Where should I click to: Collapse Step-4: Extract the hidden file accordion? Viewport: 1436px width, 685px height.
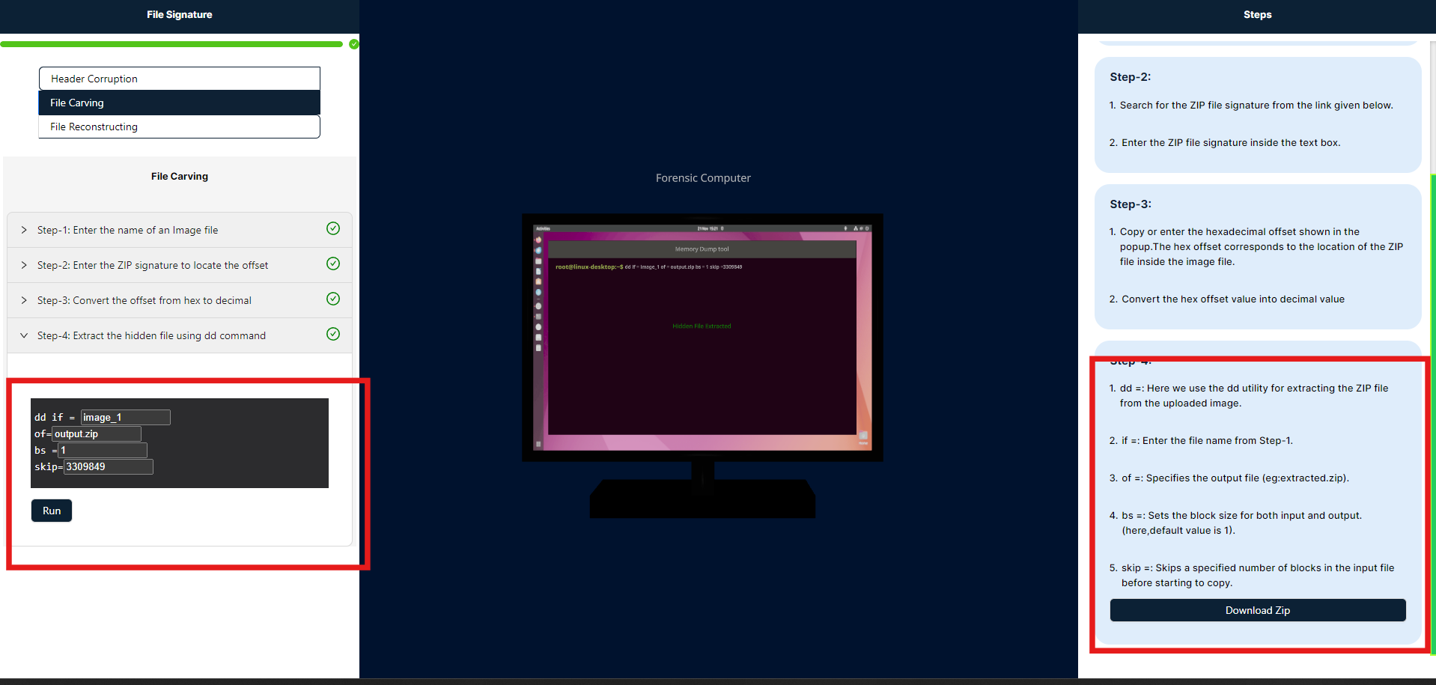[x=152, y=335]
